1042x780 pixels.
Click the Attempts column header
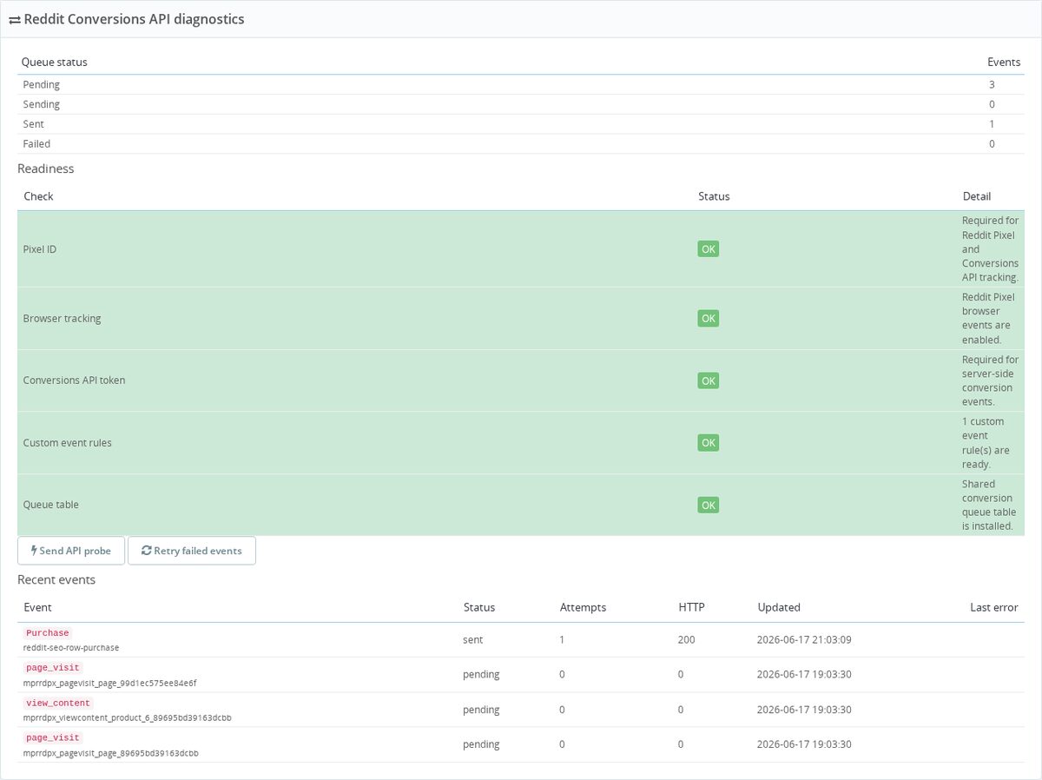click(x=584, y=607)
